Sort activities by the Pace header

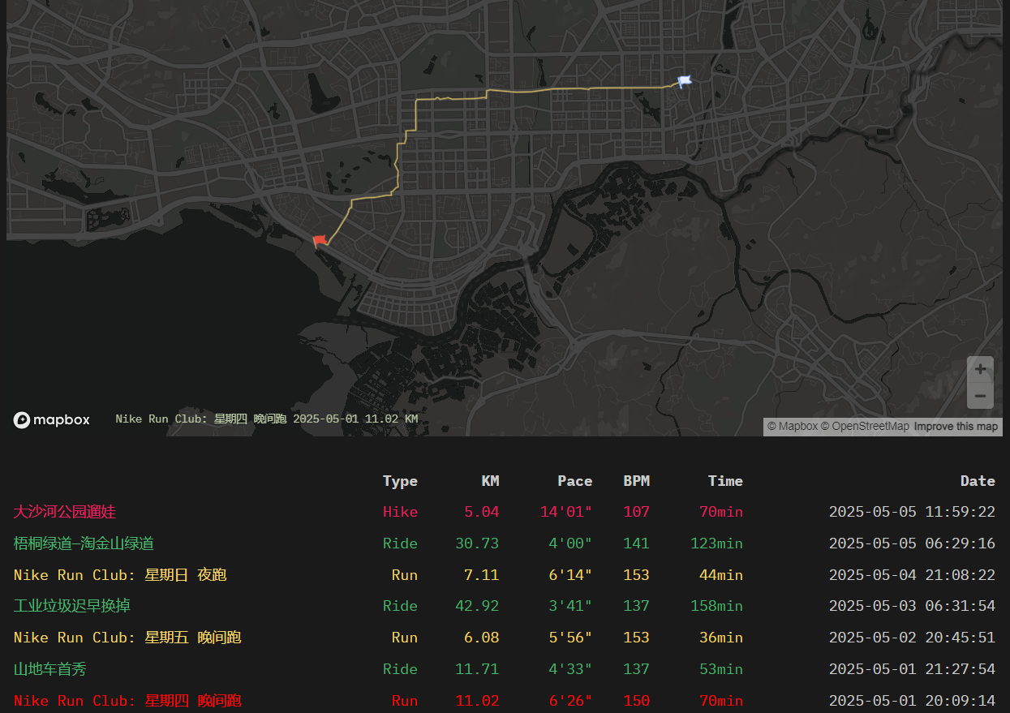click(574, 481)
